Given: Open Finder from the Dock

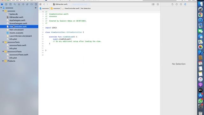Looking at the screenshot, I should 200,4.
